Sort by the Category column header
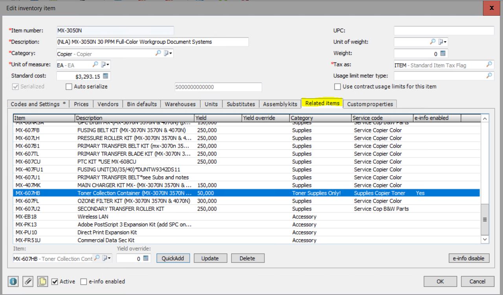Image resolution: width=503 pixels, height=295 pixels. pos(320,118)
